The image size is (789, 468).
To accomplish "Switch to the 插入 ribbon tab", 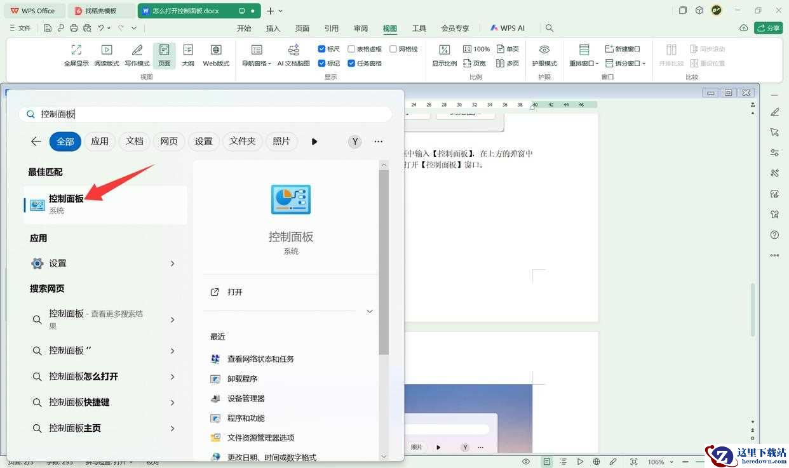I will (273, 29).
